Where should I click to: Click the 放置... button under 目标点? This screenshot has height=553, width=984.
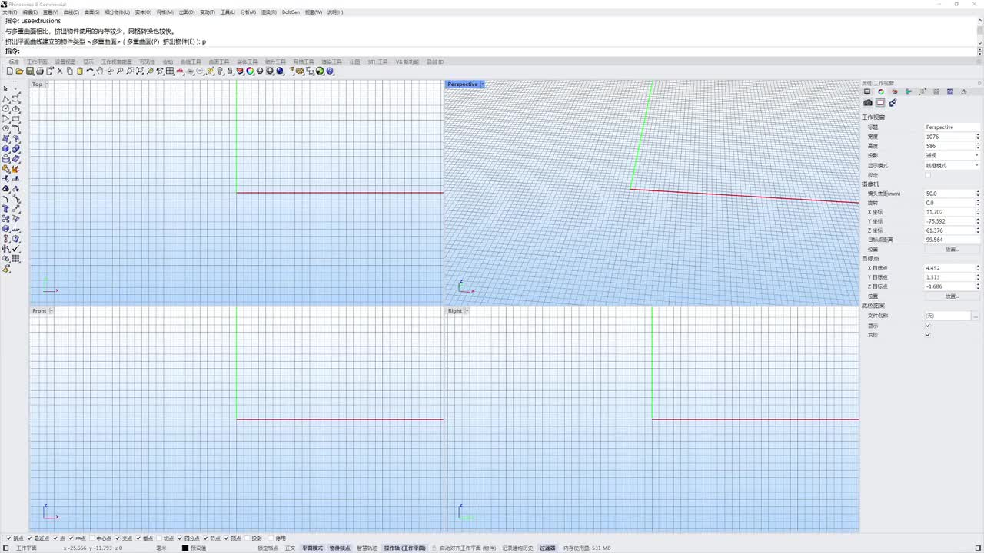click(952, 296)
